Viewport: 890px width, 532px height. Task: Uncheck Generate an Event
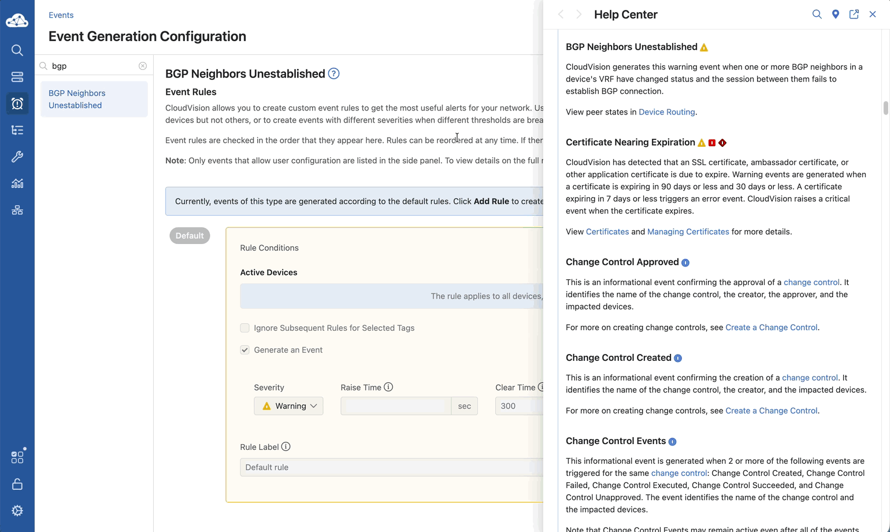[245, 350]
